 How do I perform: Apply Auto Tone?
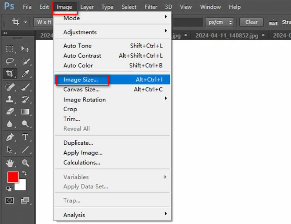pyautogui.click(x=112, y=46)
